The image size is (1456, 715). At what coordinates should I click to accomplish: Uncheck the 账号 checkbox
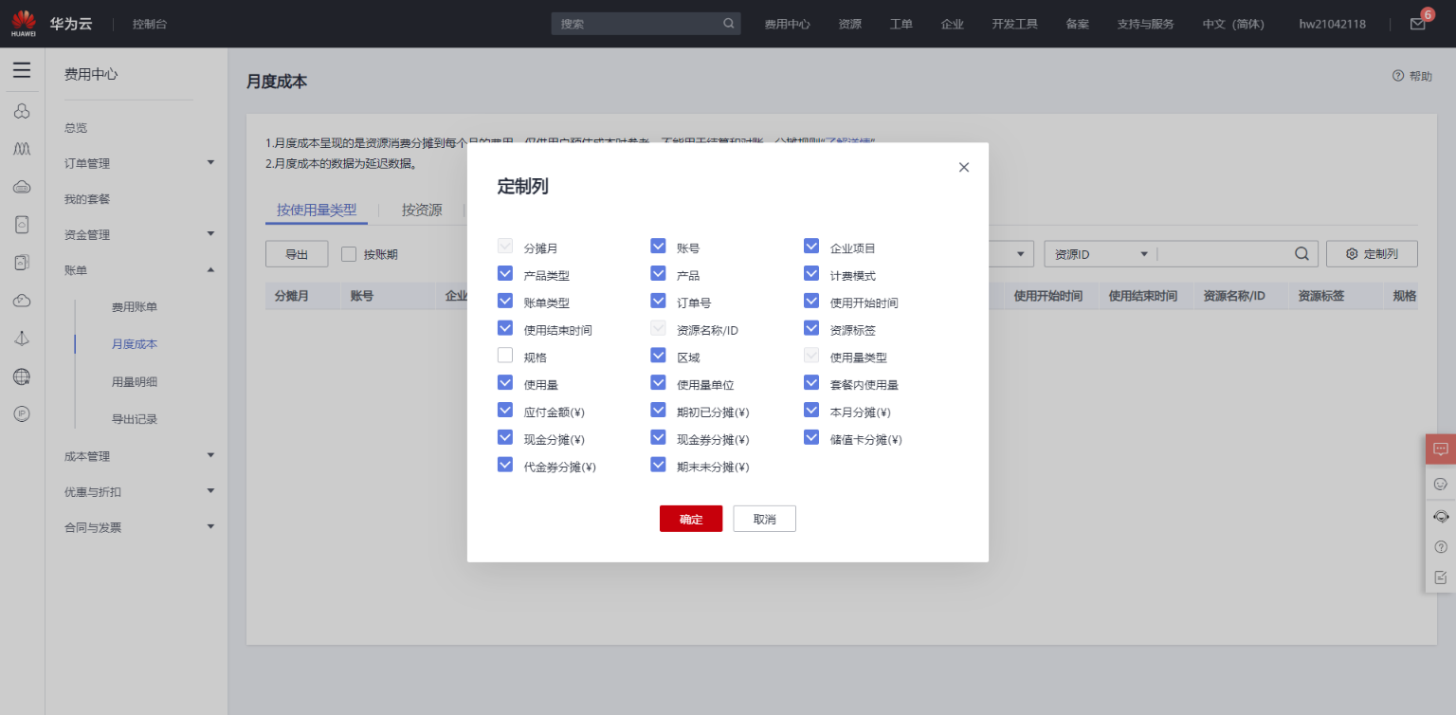[x=658, y=247]
